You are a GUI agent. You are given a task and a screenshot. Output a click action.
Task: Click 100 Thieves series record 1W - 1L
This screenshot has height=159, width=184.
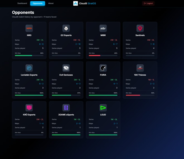151,80
